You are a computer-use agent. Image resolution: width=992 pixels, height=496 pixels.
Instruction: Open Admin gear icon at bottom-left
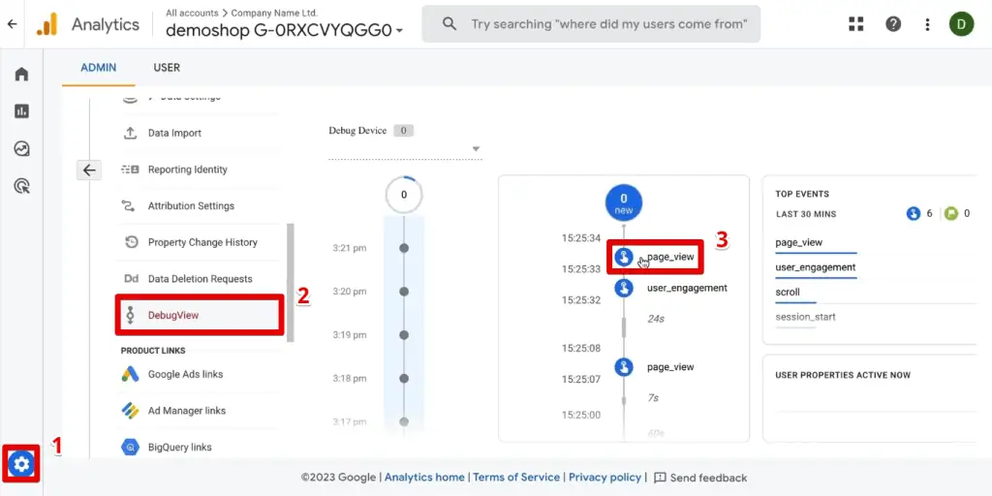tap(21, 465)
